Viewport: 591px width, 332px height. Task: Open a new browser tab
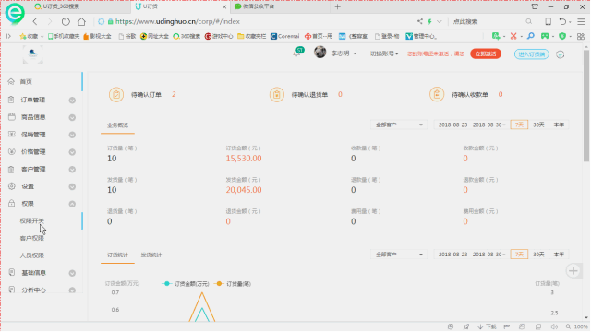pyautogui.click(x=337, y=6)
